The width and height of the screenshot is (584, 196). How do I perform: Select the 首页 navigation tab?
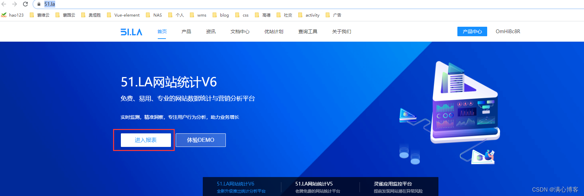(162, 31)
